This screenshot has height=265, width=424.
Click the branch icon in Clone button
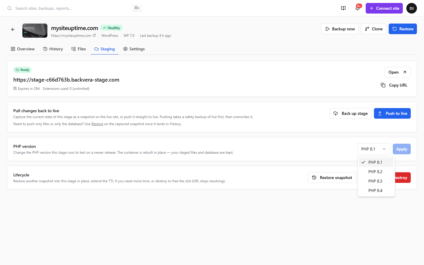click(x=367, y=29)
